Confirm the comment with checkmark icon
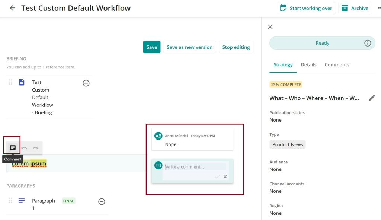This screenshot has height=220, width=381. click(x=217, y=176)
